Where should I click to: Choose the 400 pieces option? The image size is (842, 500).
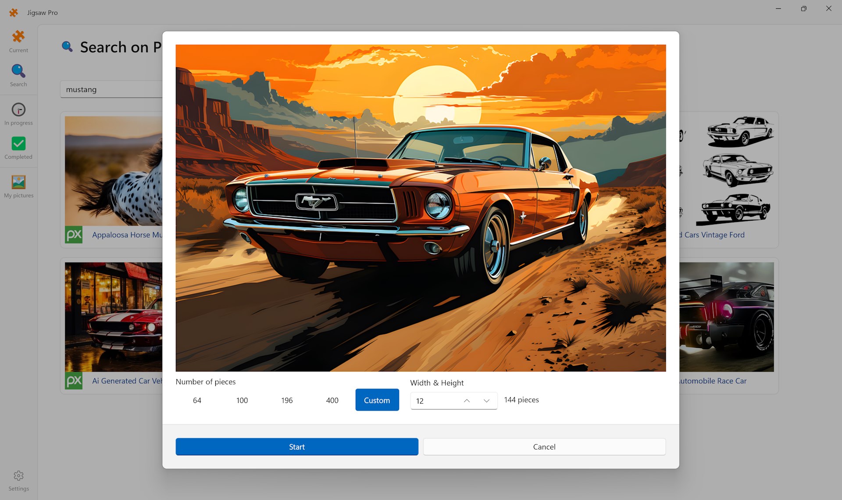pos(332,400)
